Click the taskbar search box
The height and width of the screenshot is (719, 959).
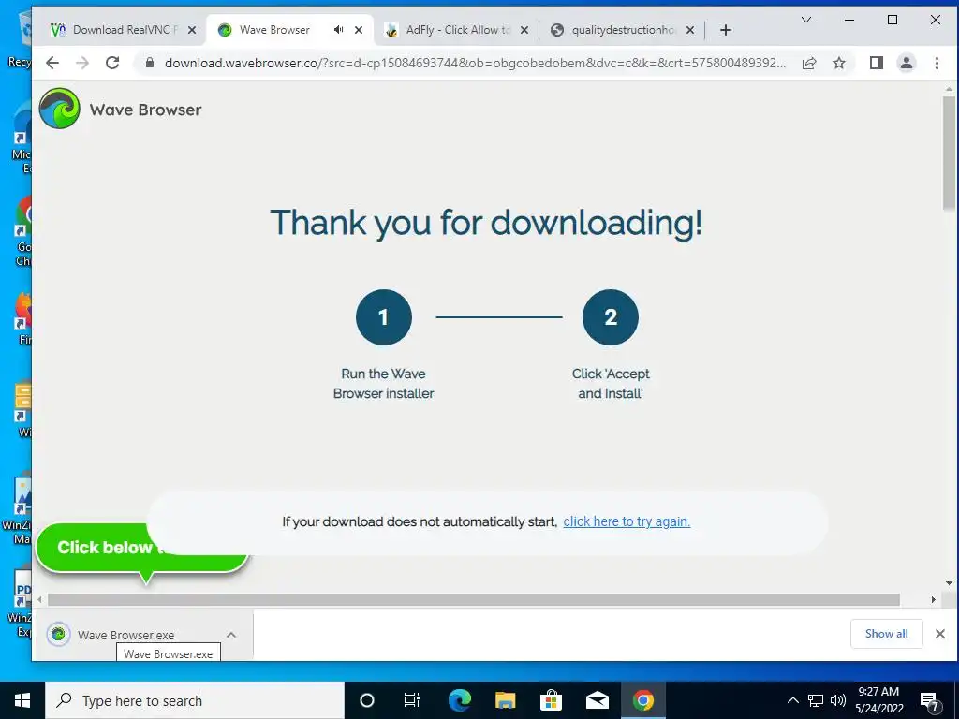point(195,700)
